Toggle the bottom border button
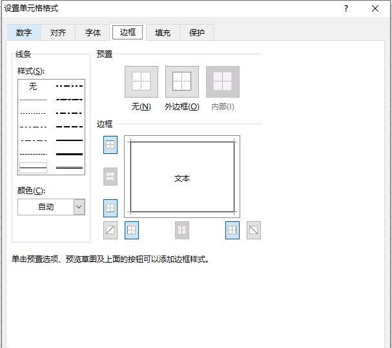This screenshot has width=392, height=348. [x=110, y=208]
